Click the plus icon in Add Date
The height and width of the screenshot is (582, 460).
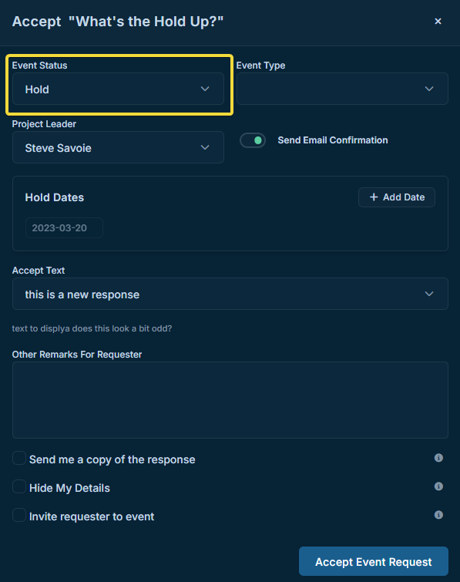point(374,197)
